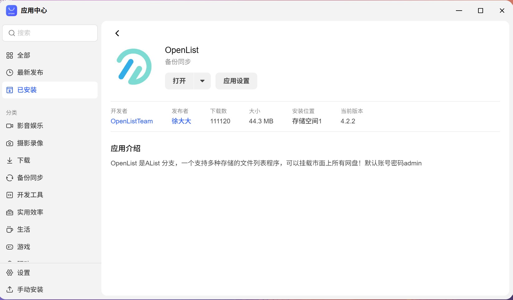Viewport: 513px width, 300px height.
Task: Minimize the 应用中心 window
Action: 459,11
